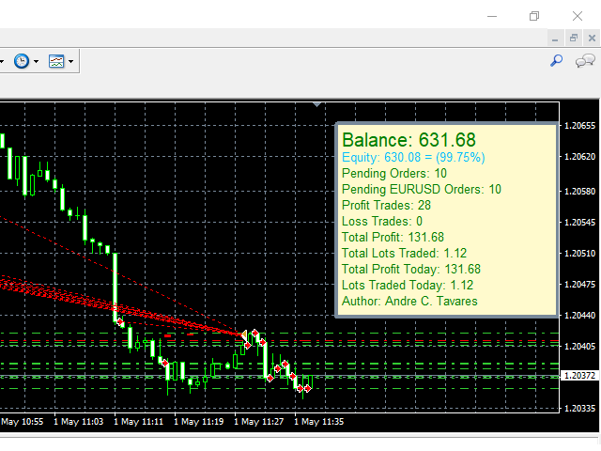Click time axis label 1 May 11:11

point(138,422)
